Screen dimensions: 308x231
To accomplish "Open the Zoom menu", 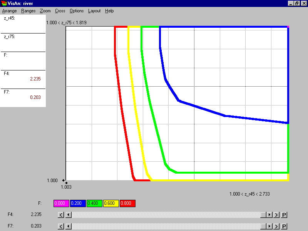I will click(45, 11).
